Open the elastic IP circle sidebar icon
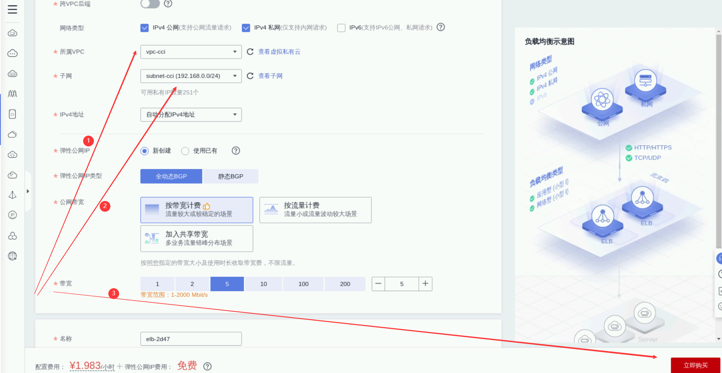 pos(12,215)
